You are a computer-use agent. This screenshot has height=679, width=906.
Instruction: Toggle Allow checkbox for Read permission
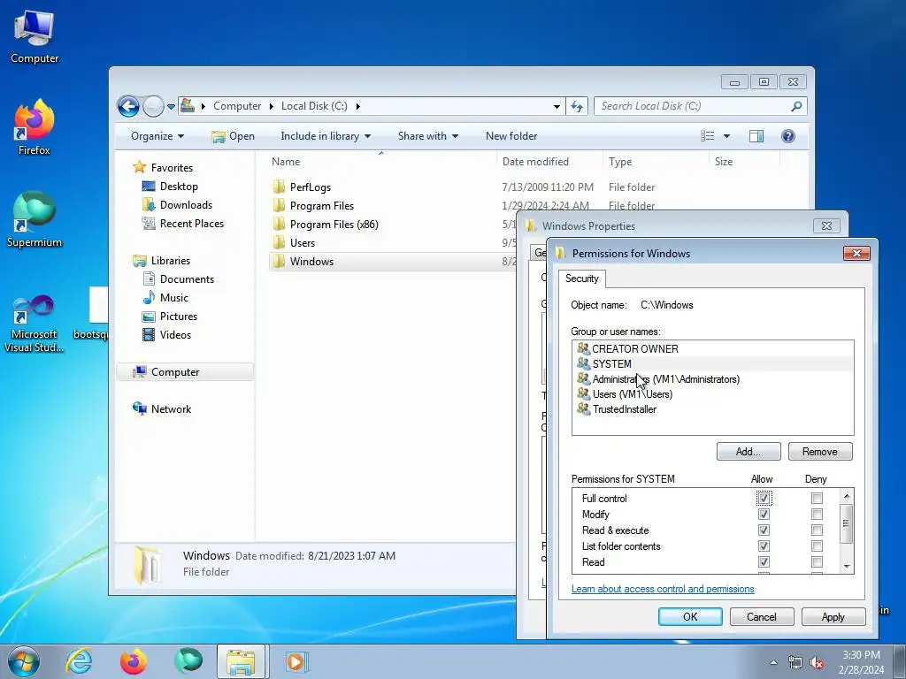[764, 561]
